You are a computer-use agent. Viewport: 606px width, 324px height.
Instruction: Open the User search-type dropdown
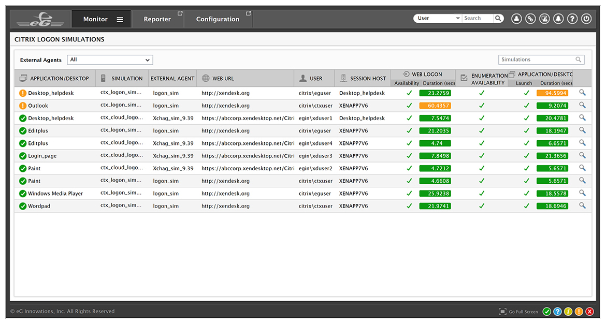click(x=438, y=18)
